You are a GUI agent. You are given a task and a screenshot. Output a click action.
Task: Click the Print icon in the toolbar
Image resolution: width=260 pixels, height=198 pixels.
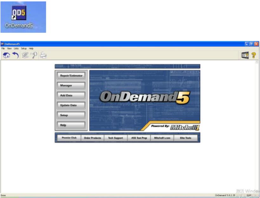(x=43, y=55)
